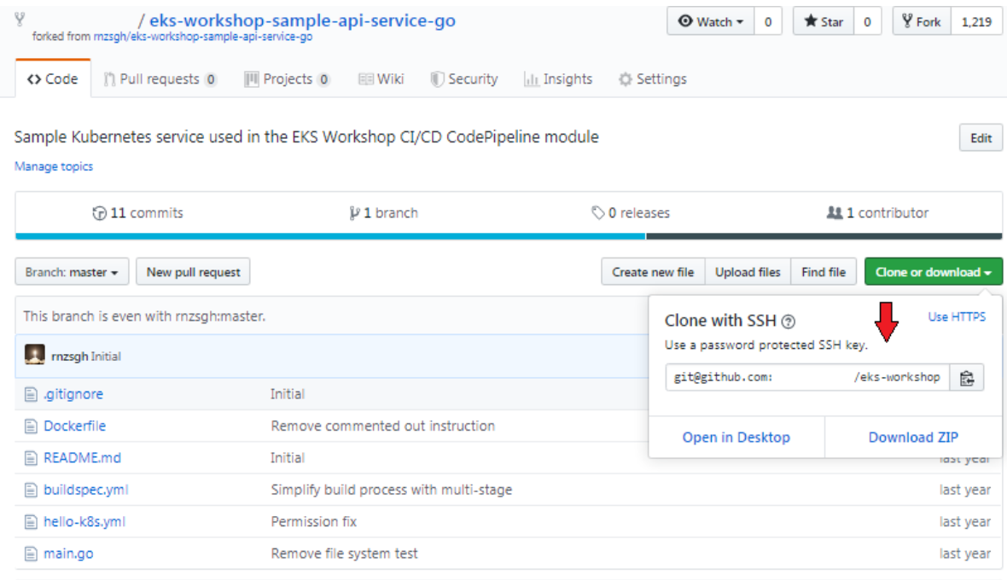Open repository Settings gear icon
The height and width of the screenshot is (580, 1007).
(x=624, y=78)
